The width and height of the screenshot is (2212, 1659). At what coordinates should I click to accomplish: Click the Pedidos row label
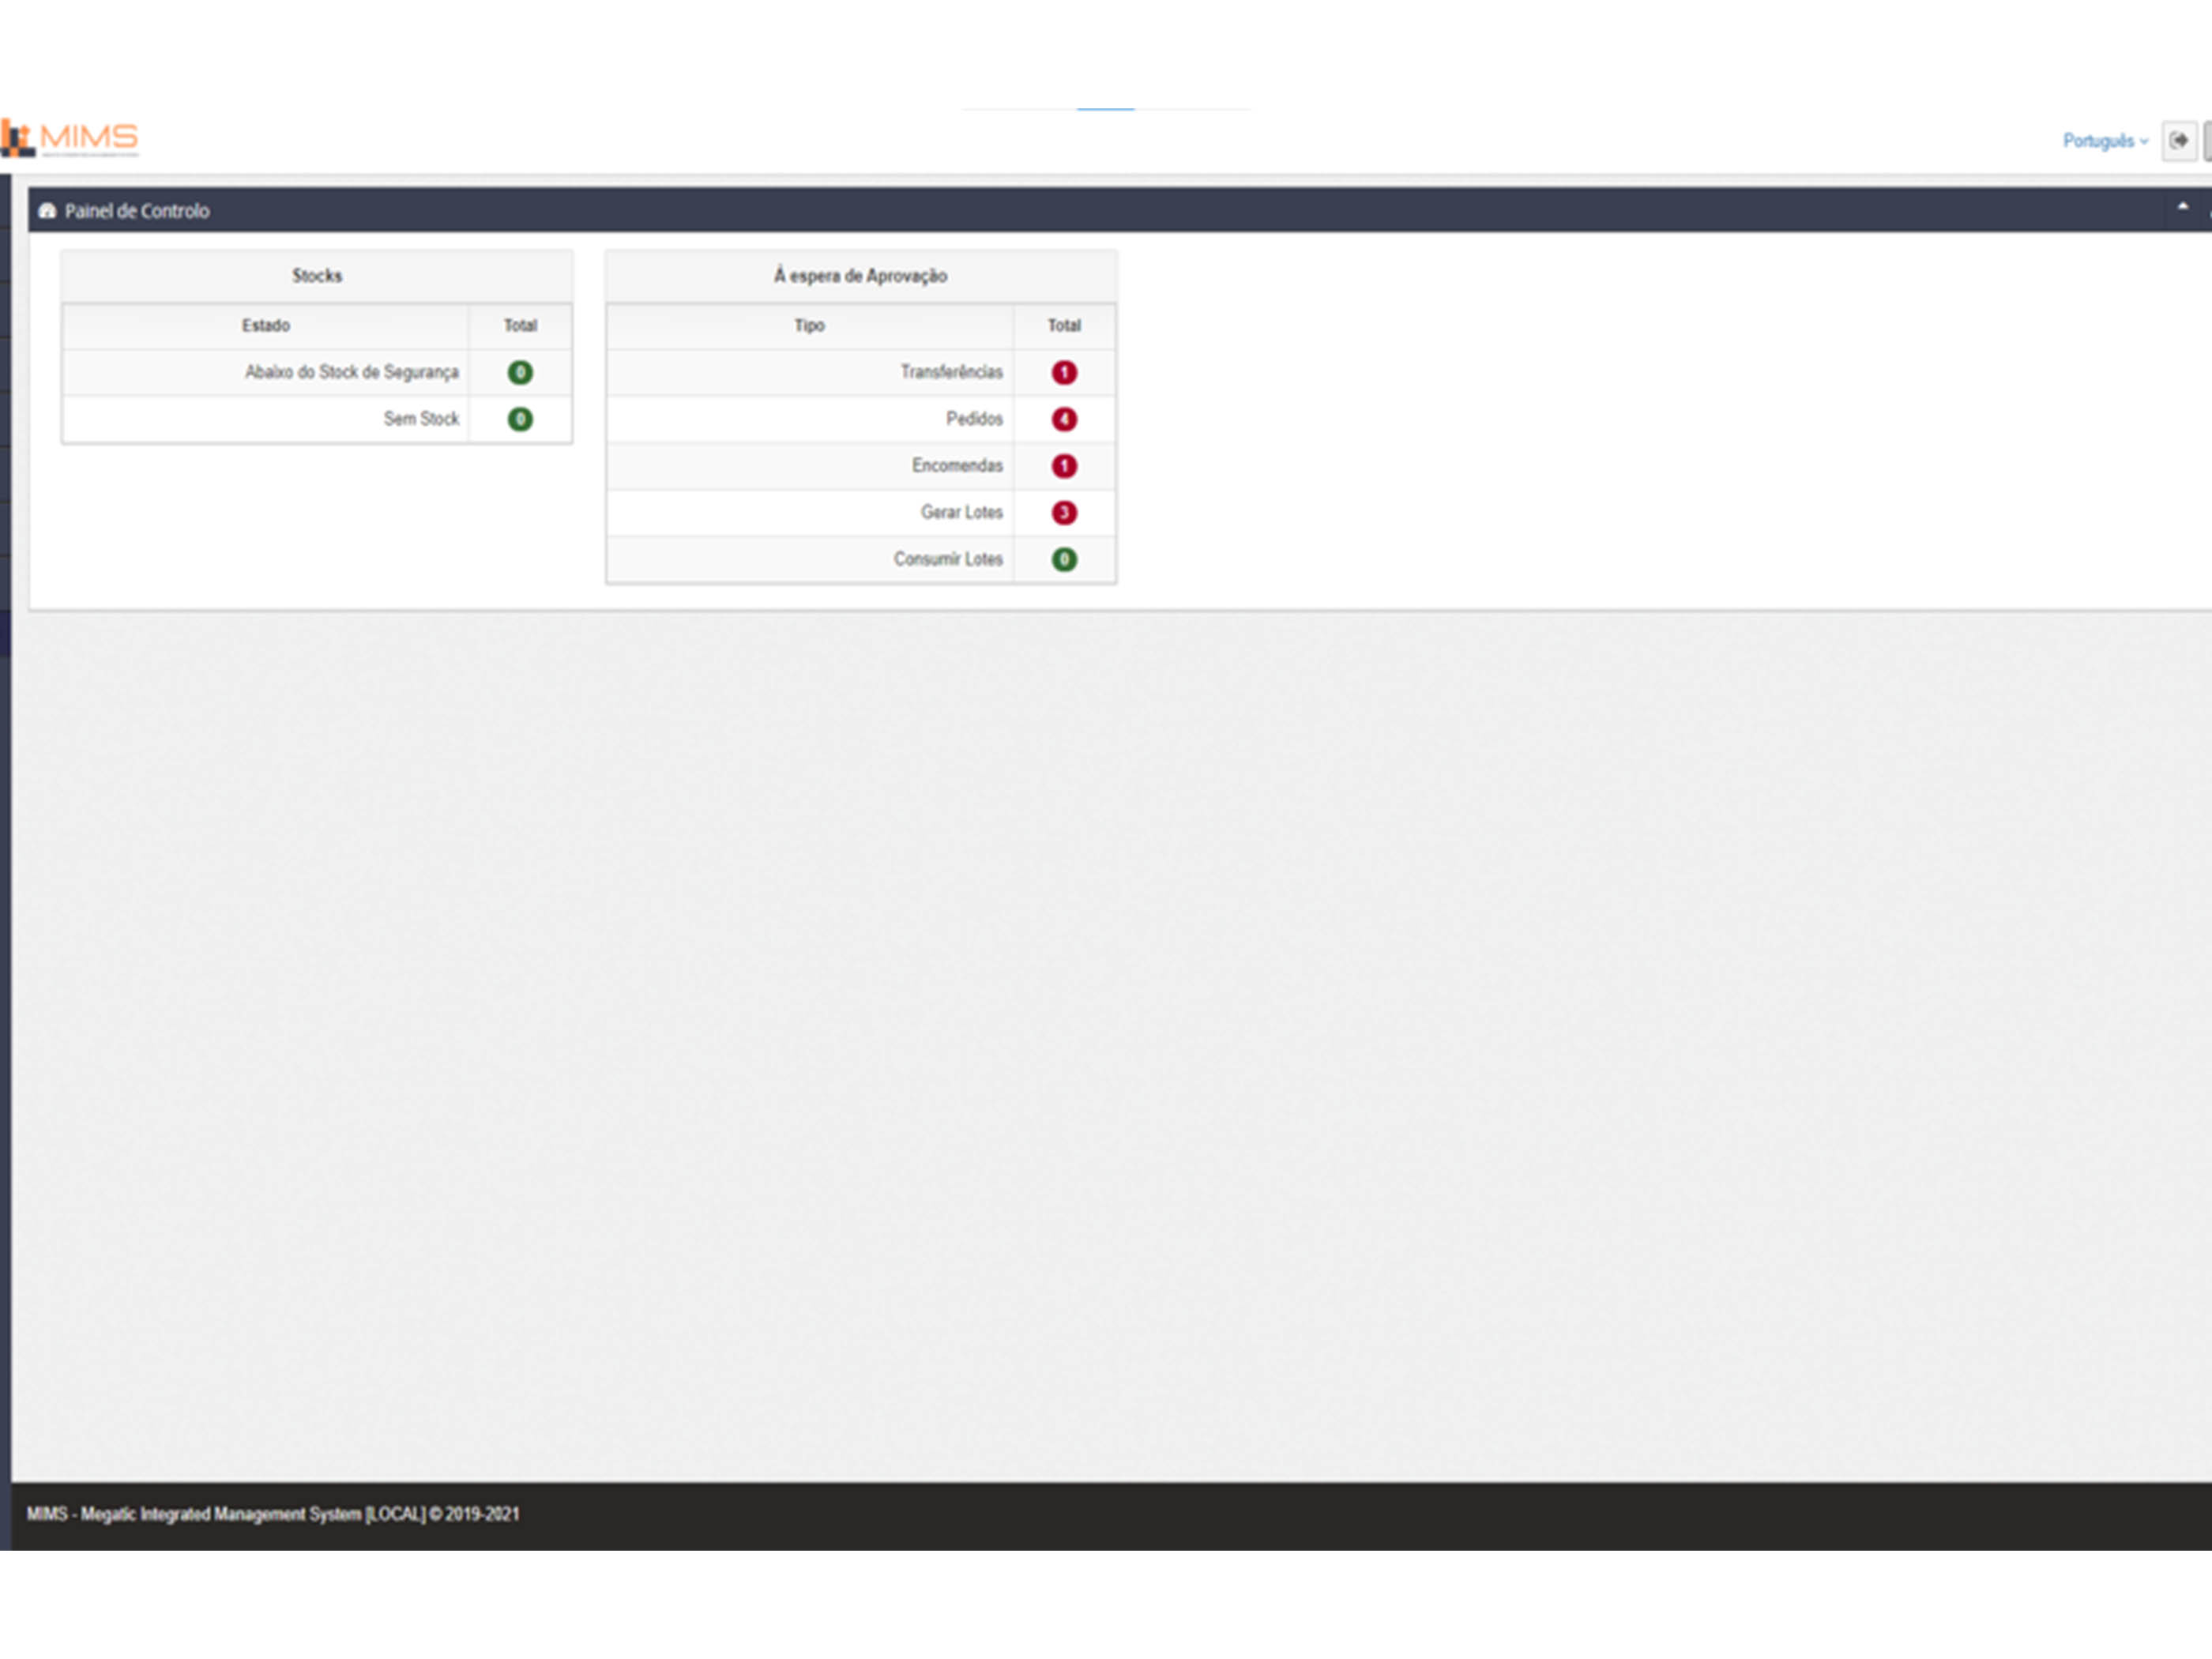point(975,419)
